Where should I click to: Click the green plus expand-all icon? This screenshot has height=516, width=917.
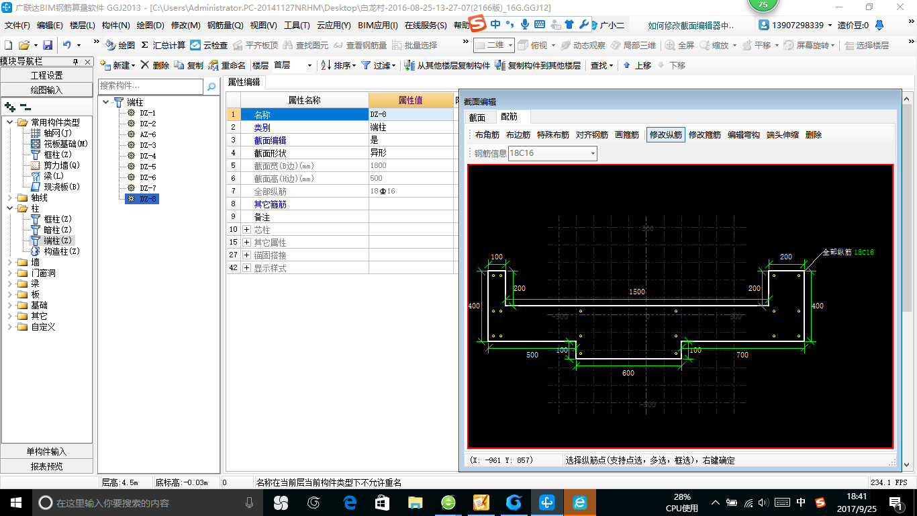pos(10,107)
